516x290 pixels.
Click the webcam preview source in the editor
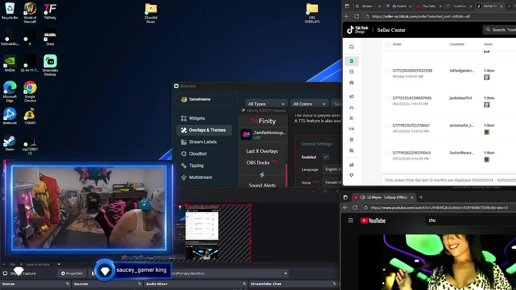(x=89, y=208)
